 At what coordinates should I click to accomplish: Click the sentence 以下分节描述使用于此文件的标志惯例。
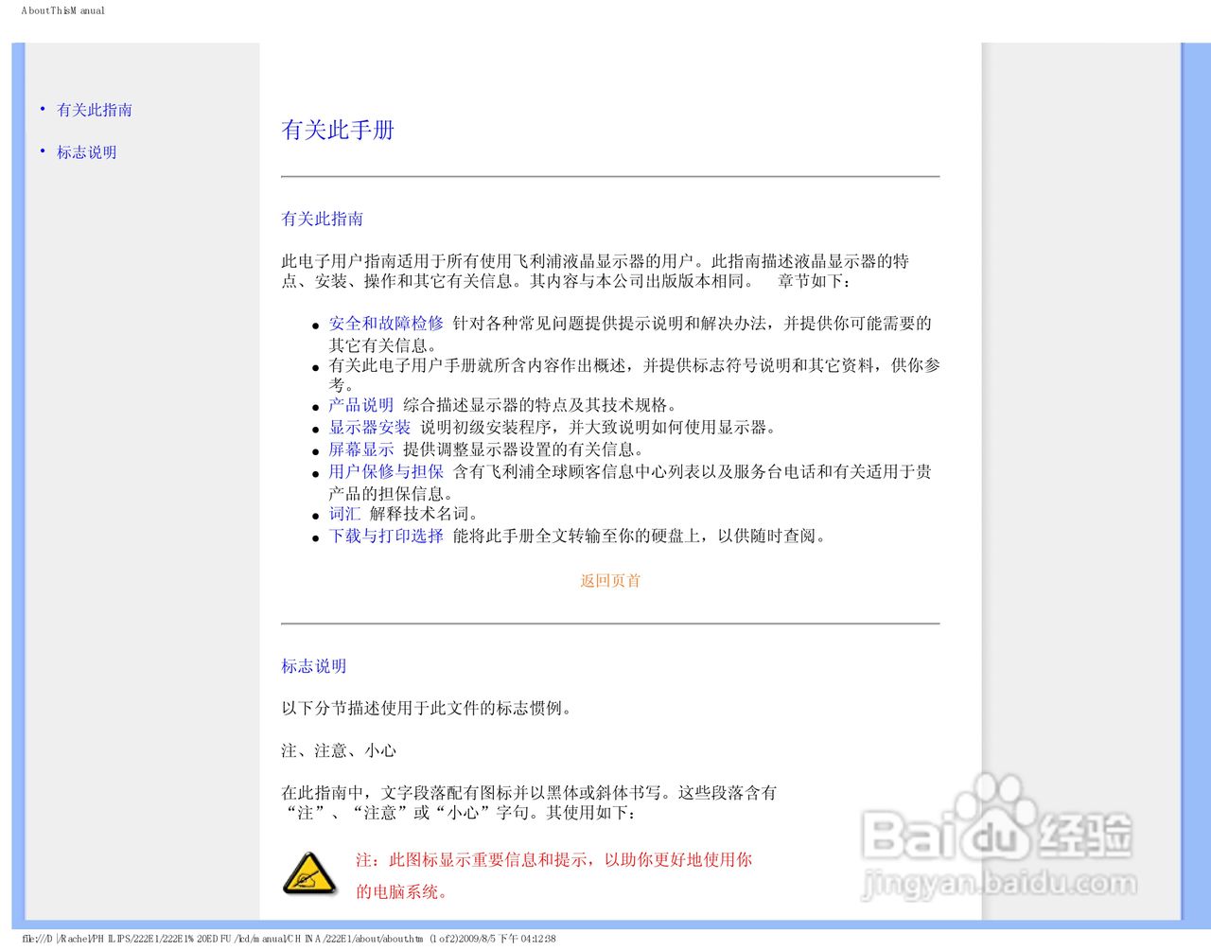(x=428, y=709)
